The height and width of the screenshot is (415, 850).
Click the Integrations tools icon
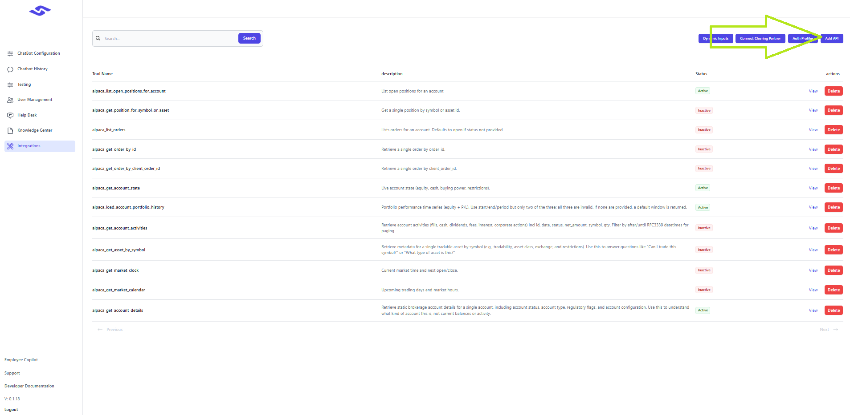pyautogui.click(x=10, y=146)
